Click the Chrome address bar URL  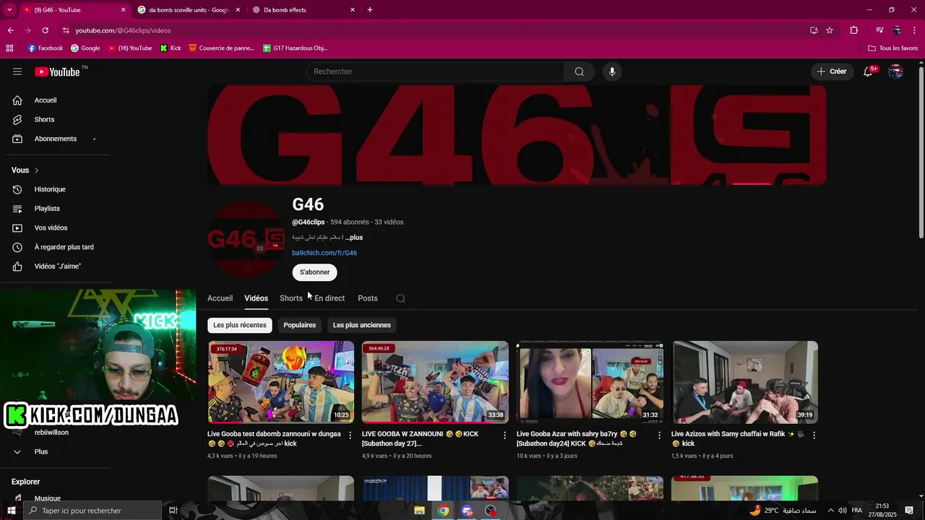123,30
